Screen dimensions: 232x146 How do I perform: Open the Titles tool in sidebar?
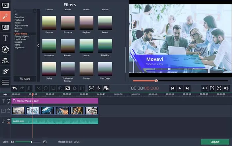click(5, 38)
